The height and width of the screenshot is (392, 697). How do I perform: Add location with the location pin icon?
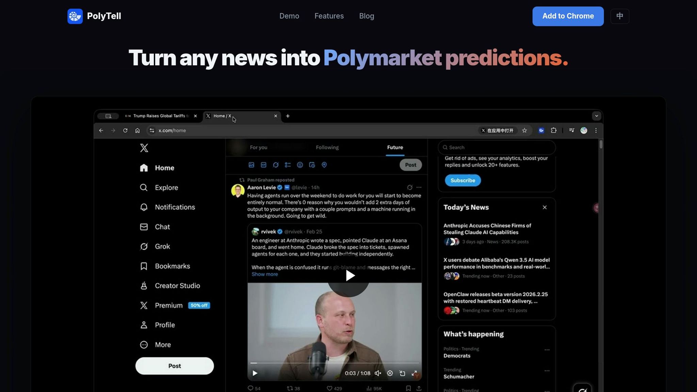pos(324,165)
